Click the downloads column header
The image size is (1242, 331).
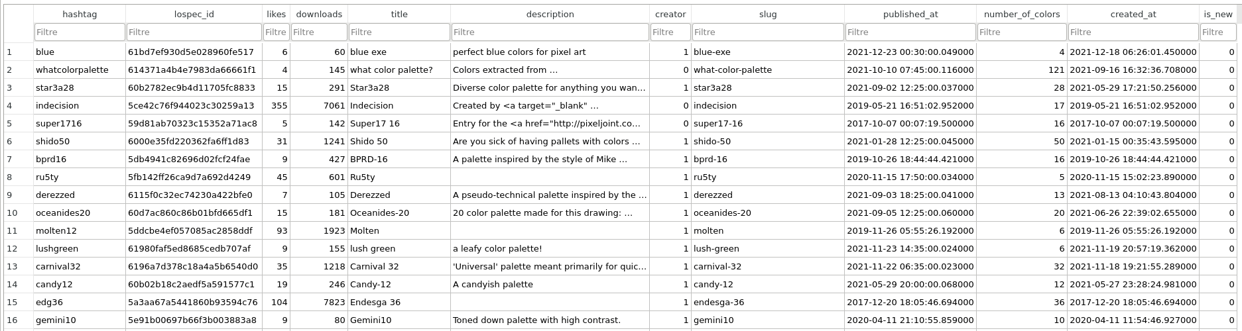(x=319, y=14)
